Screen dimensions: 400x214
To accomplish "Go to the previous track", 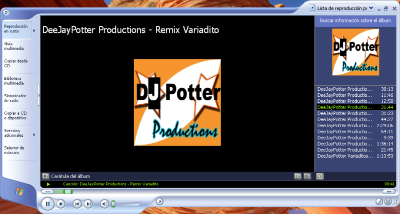I will point(77,204).
